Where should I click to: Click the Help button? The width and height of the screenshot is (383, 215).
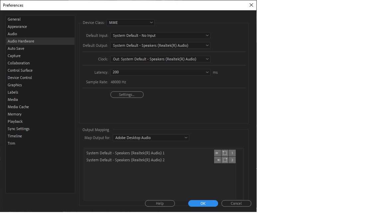point(160,203)
